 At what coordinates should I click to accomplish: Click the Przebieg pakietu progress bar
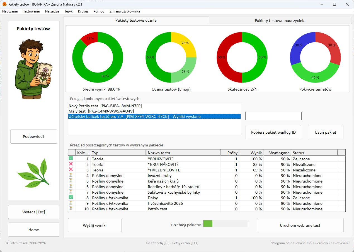point(225,224)
